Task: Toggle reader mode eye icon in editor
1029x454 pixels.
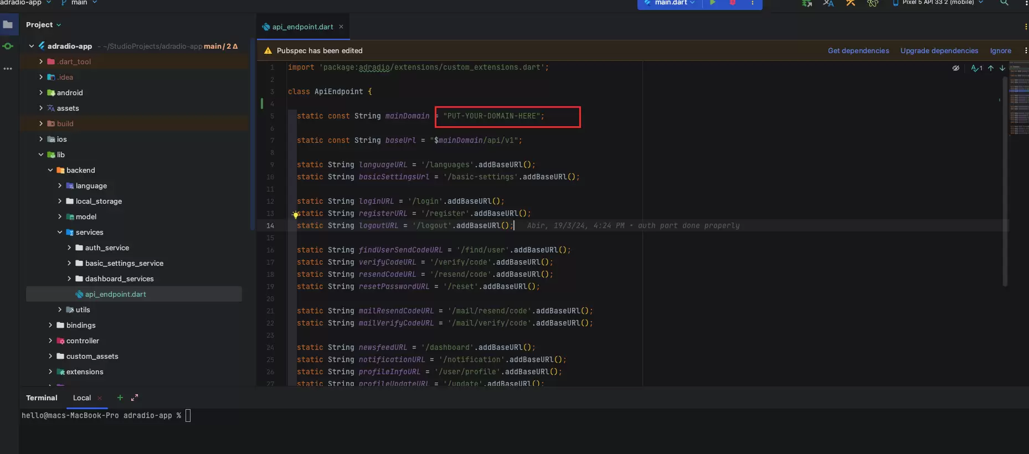Action: point(955,68)
